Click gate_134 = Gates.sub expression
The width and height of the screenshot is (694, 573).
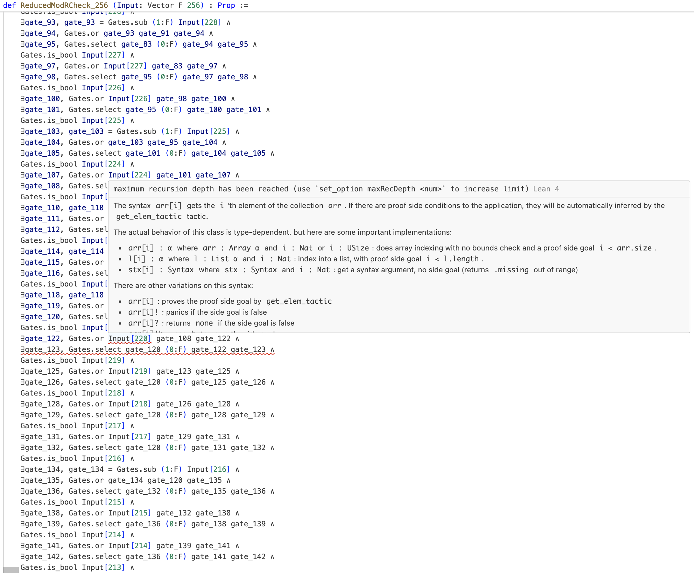point(112,469)
